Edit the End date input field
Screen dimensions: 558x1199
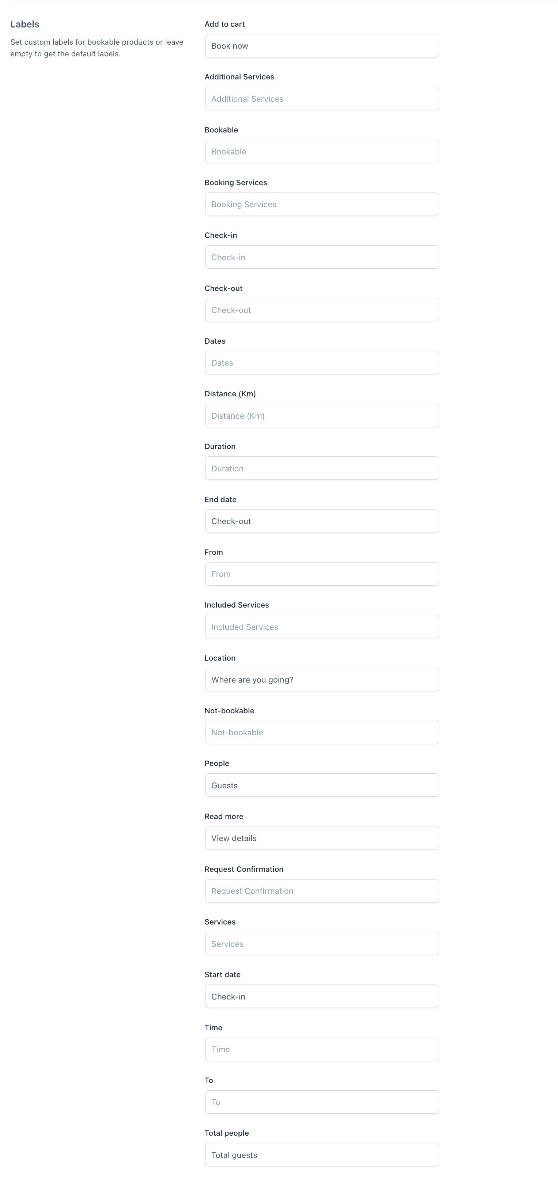322,521
